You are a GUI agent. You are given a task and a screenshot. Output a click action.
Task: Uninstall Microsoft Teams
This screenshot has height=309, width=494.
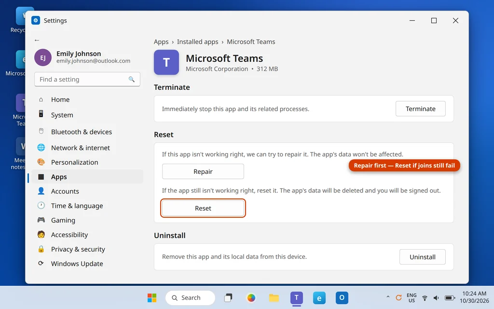coord(422,257)
